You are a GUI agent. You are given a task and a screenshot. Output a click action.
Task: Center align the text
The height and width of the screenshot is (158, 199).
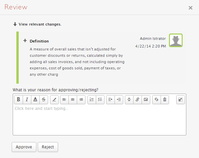coord(72,100)
